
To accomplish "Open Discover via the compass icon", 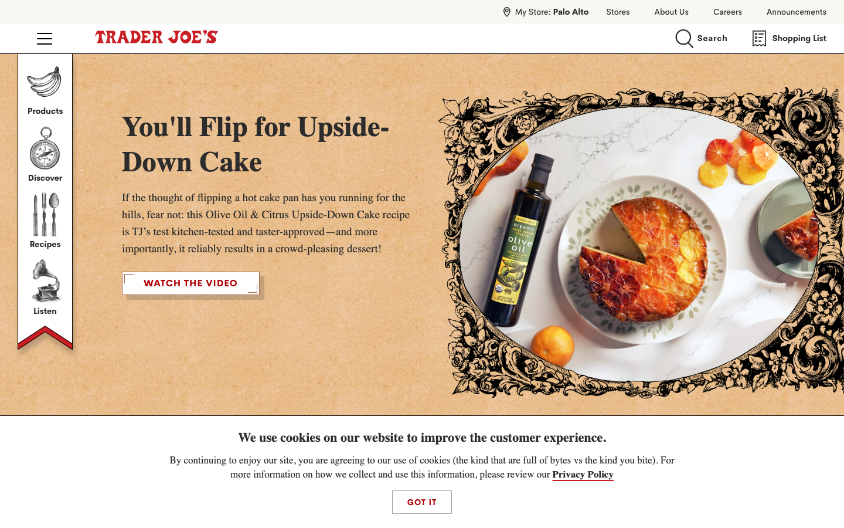I will (x=45, y=148).
